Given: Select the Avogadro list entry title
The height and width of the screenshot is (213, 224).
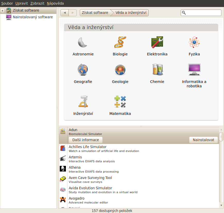Looking at the screenshot, I should (x=76, y=198).
